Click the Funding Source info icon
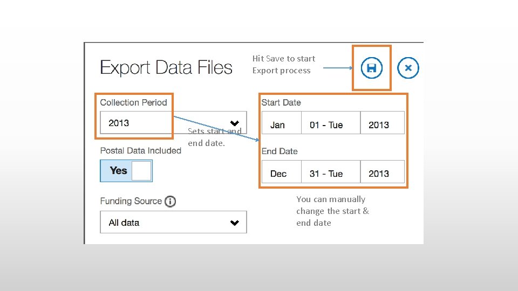 pos(170,202)
